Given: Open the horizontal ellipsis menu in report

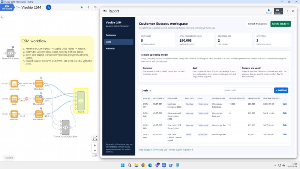Looking at the screenshot, I should click(x=294, y=18).
